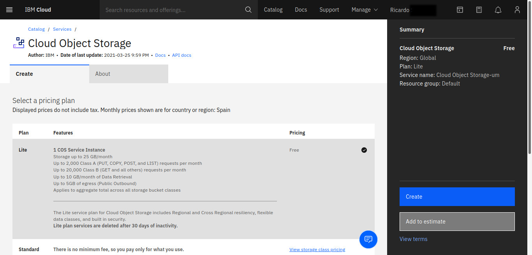This screenshot has height=255, width=532.
Task: Open Docs in the top bar
Action: pos(301,10)
